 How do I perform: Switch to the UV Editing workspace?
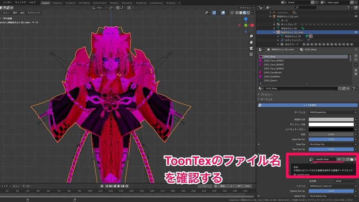point(84,3)
